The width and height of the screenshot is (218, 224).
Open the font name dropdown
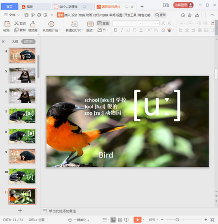[141, 24]
